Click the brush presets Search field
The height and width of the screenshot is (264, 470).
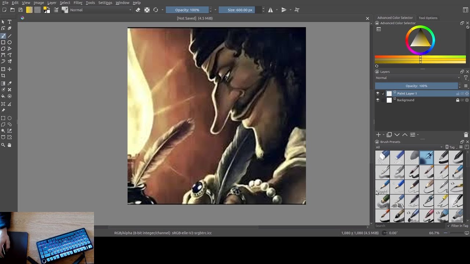tap(409, 226)
